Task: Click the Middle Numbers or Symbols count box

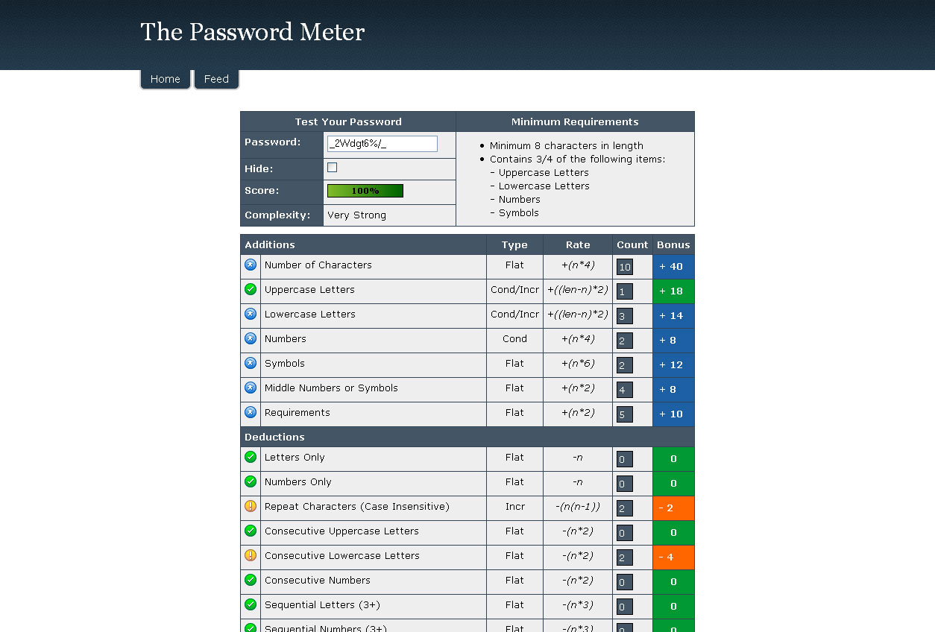Action: [625, 390]
